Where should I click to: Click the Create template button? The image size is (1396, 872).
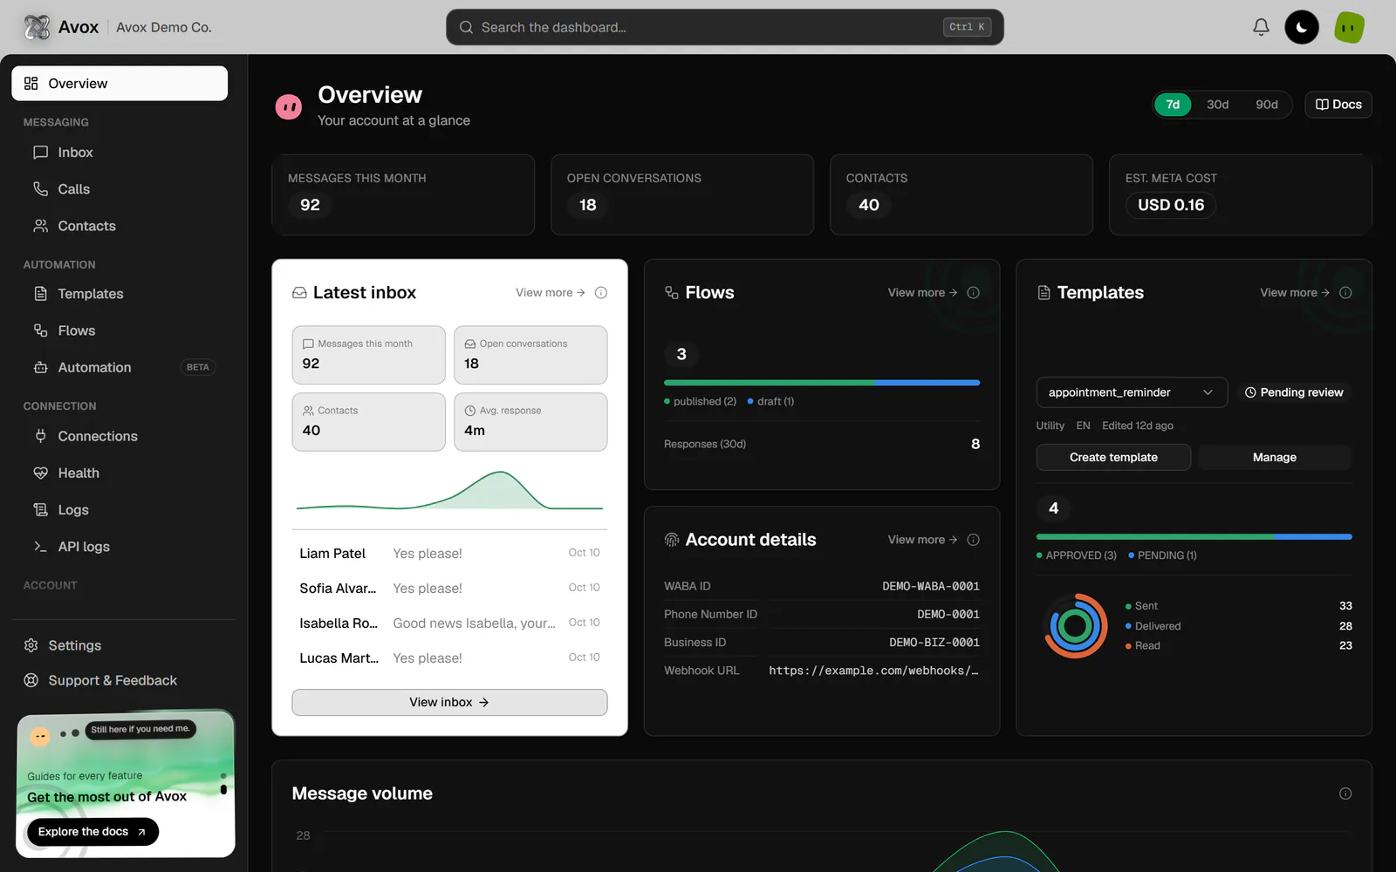click(1113, 457)
